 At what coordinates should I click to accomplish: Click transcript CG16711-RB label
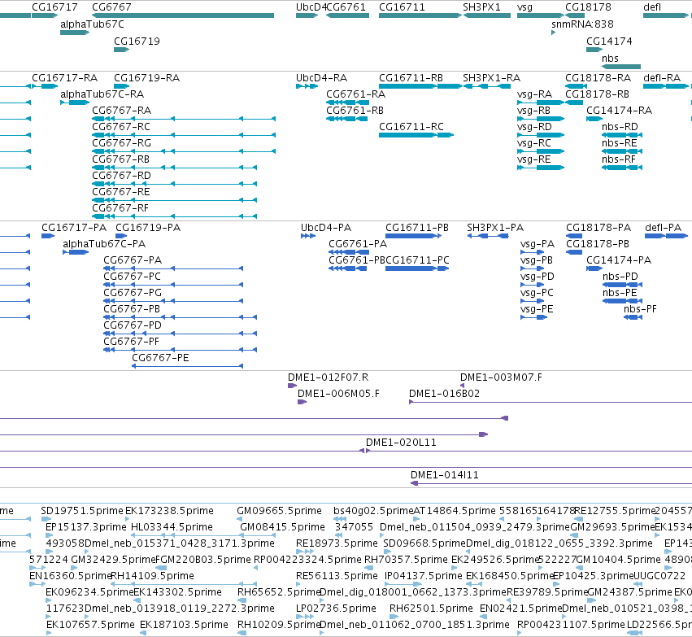point(411,78)
